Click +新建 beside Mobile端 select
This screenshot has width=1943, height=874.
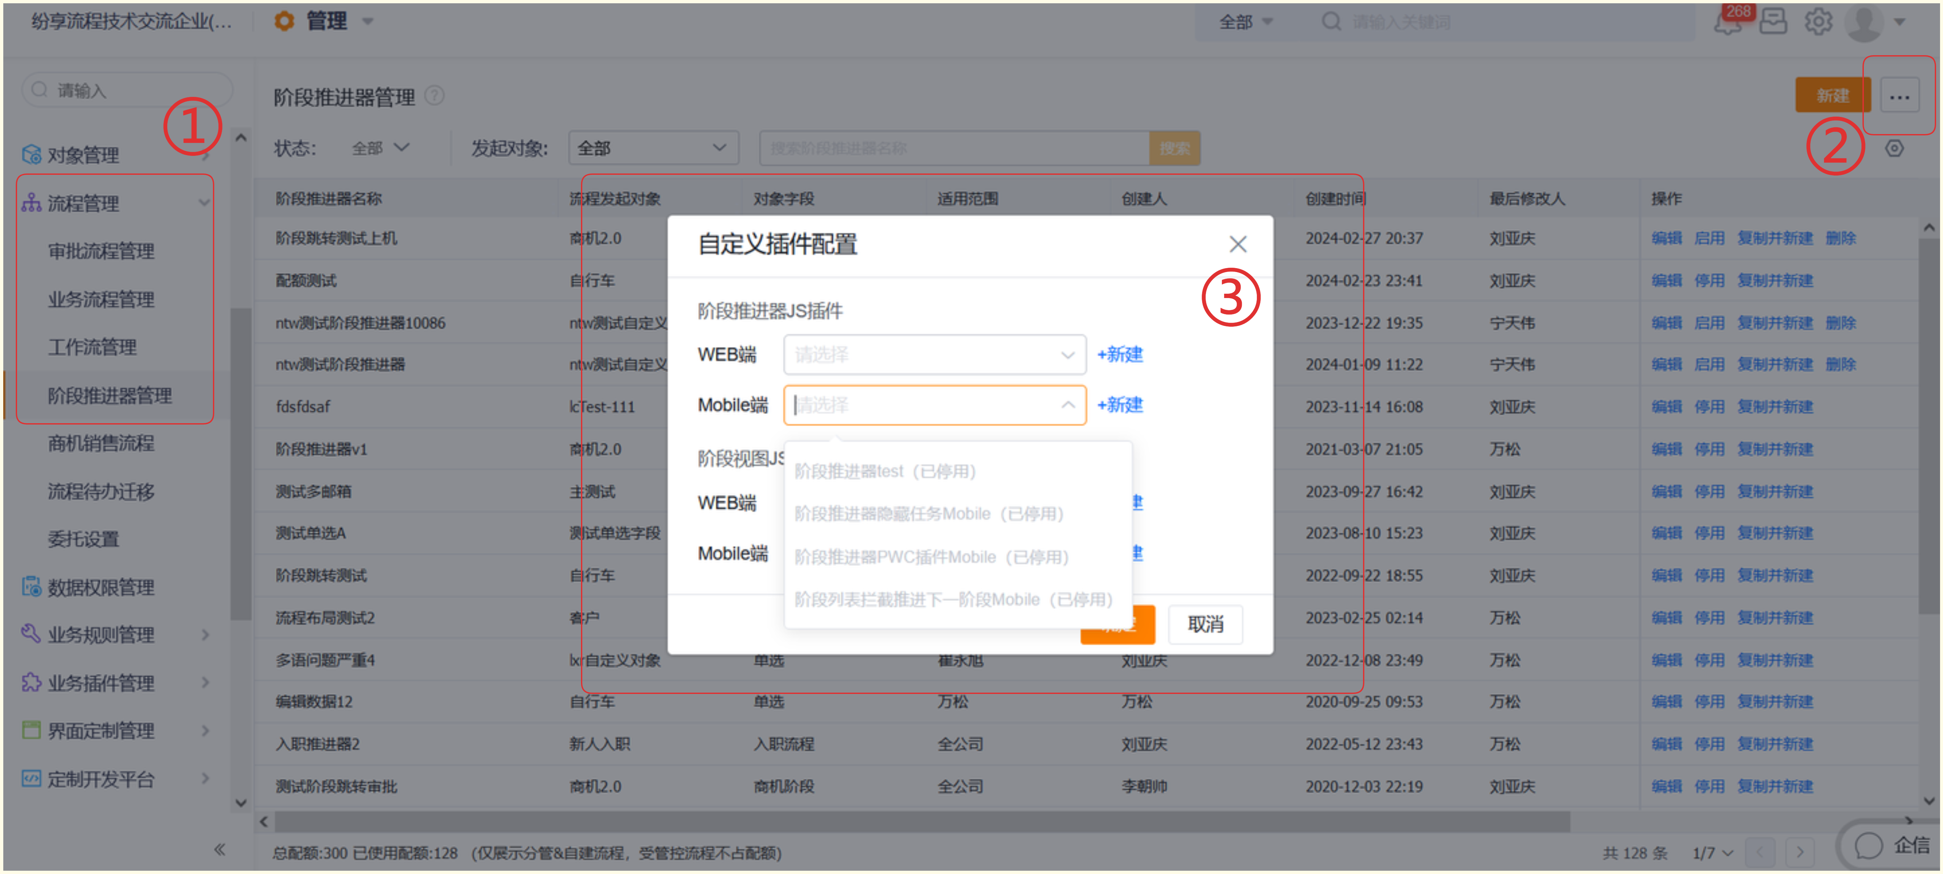point(1120,405)
